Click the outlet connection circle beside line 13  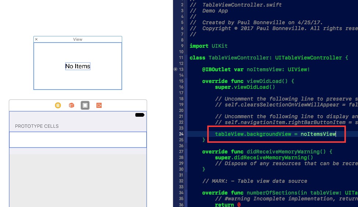(175, 69)
